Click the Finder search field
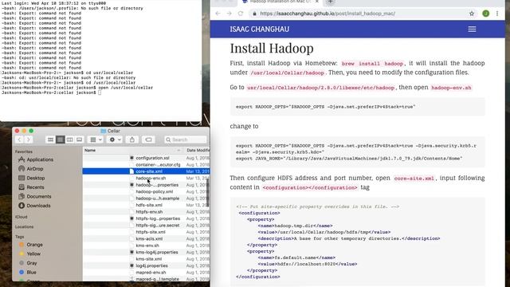 pyautogui.click(x=186, y=140)
